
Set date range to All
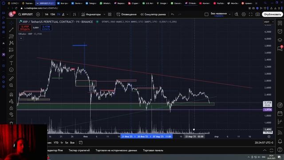tap(72, 143)
